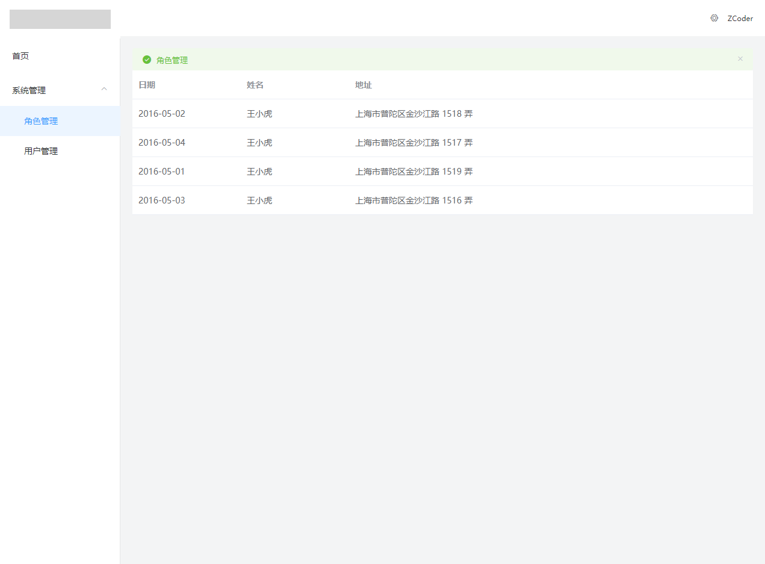Viewport: 765px width, 564px height.
Task: Click address 上海市普陀区金沙江路 1519 弄
Action: (414, 172)
